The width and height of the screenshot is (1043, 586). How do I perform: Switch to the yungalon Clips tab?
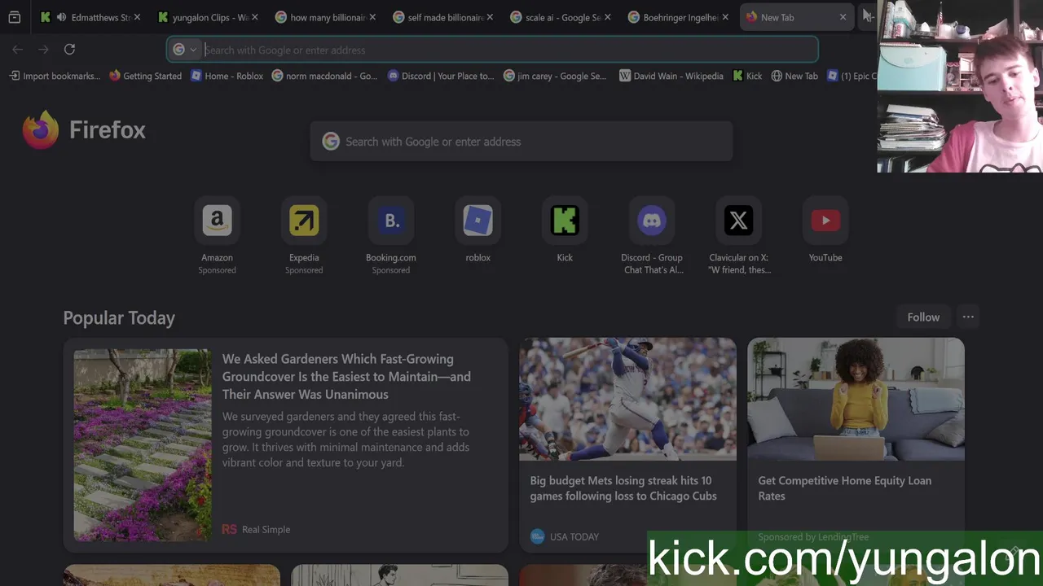coord(208,17)
